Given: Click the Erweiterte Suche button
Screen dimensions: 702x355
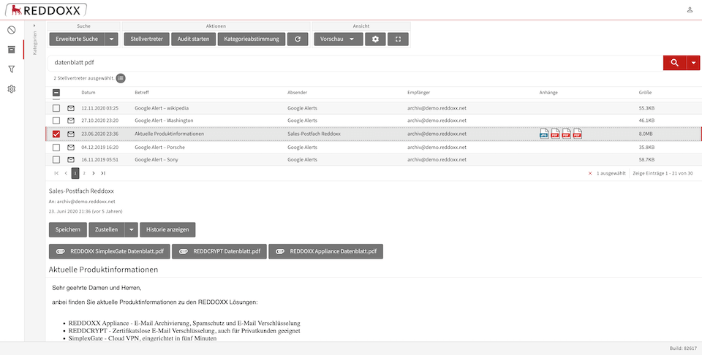Looking at the screenshot, I should point(77,39).
